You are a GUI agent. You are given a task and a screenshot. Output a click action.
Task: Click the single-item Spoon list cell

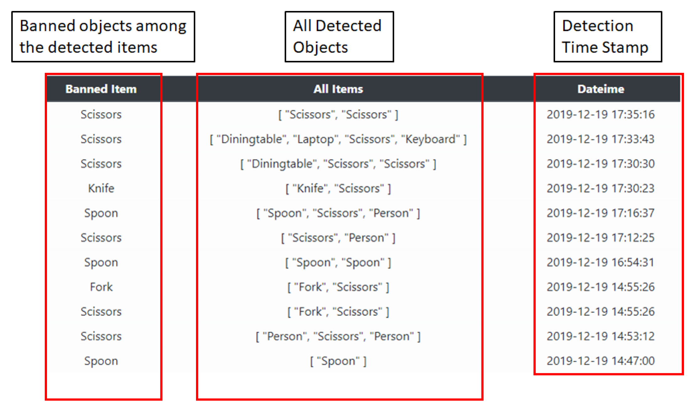point(338,361)
